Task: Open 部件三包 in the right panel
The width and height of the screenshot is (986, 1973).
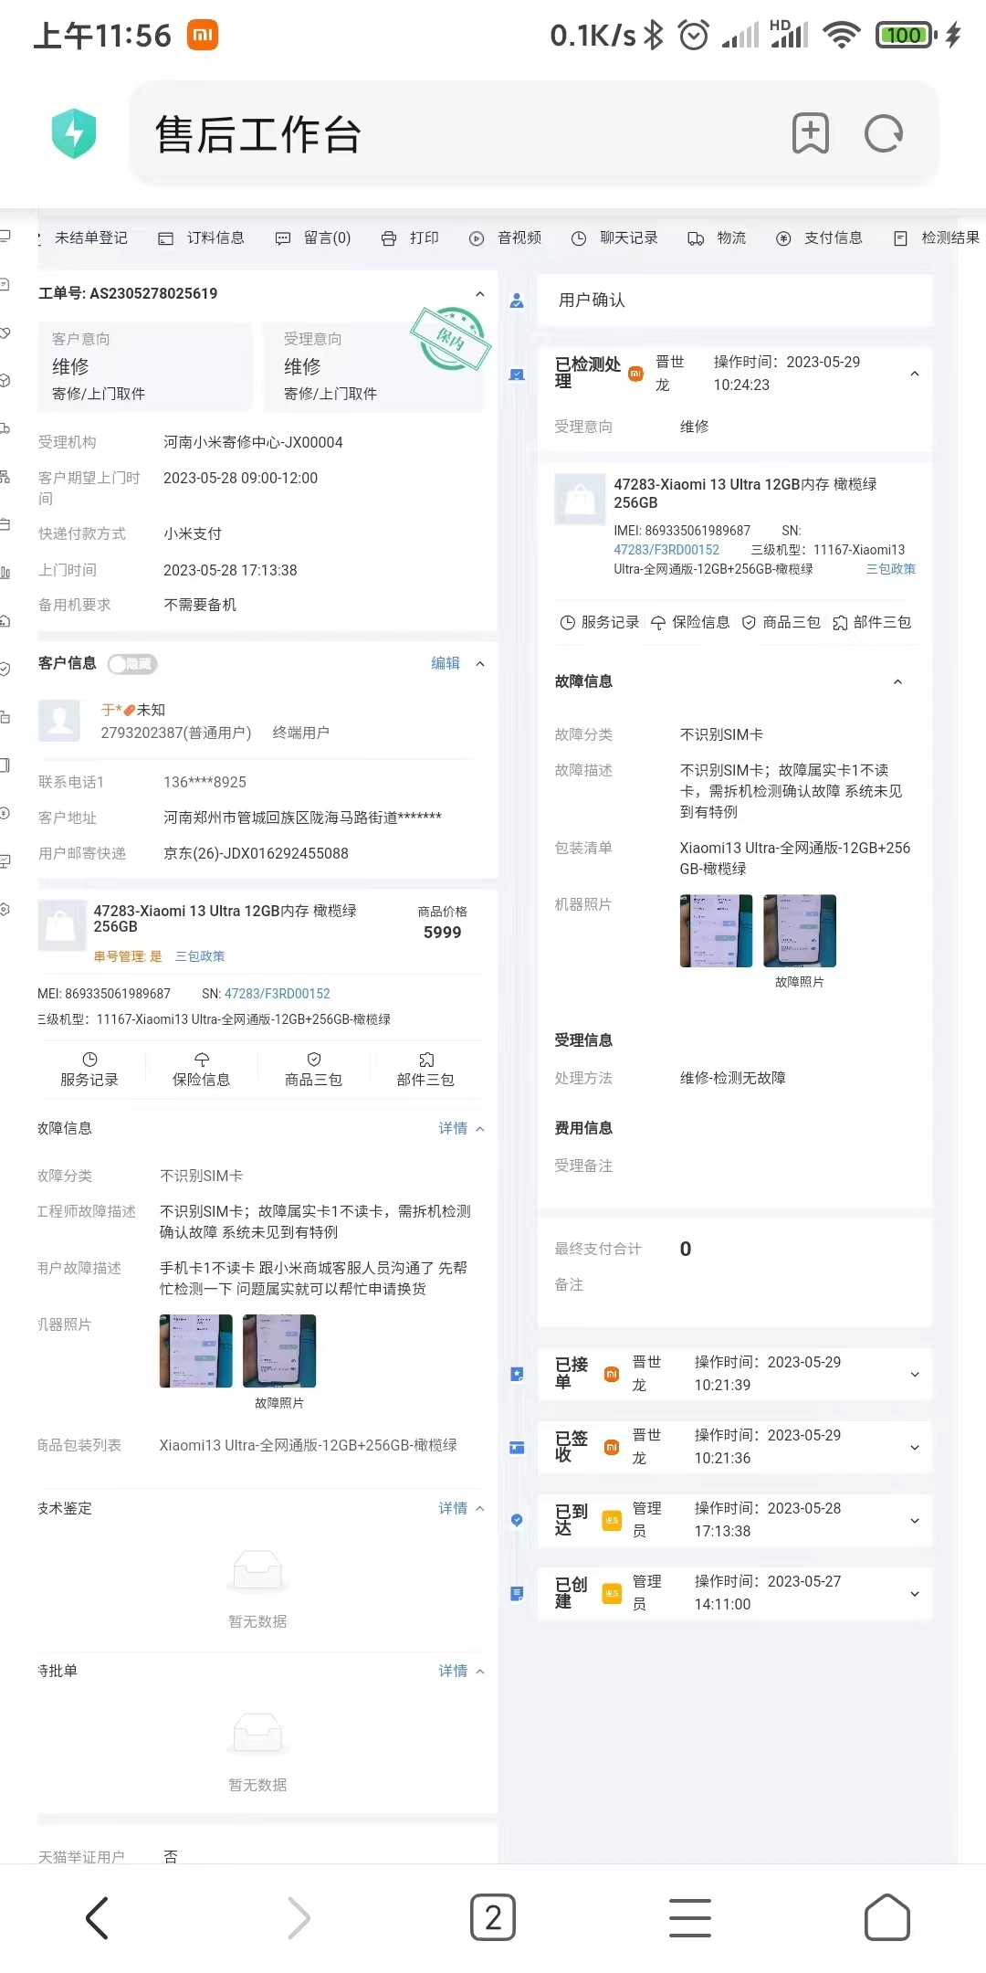Action: tap(872, 622)
